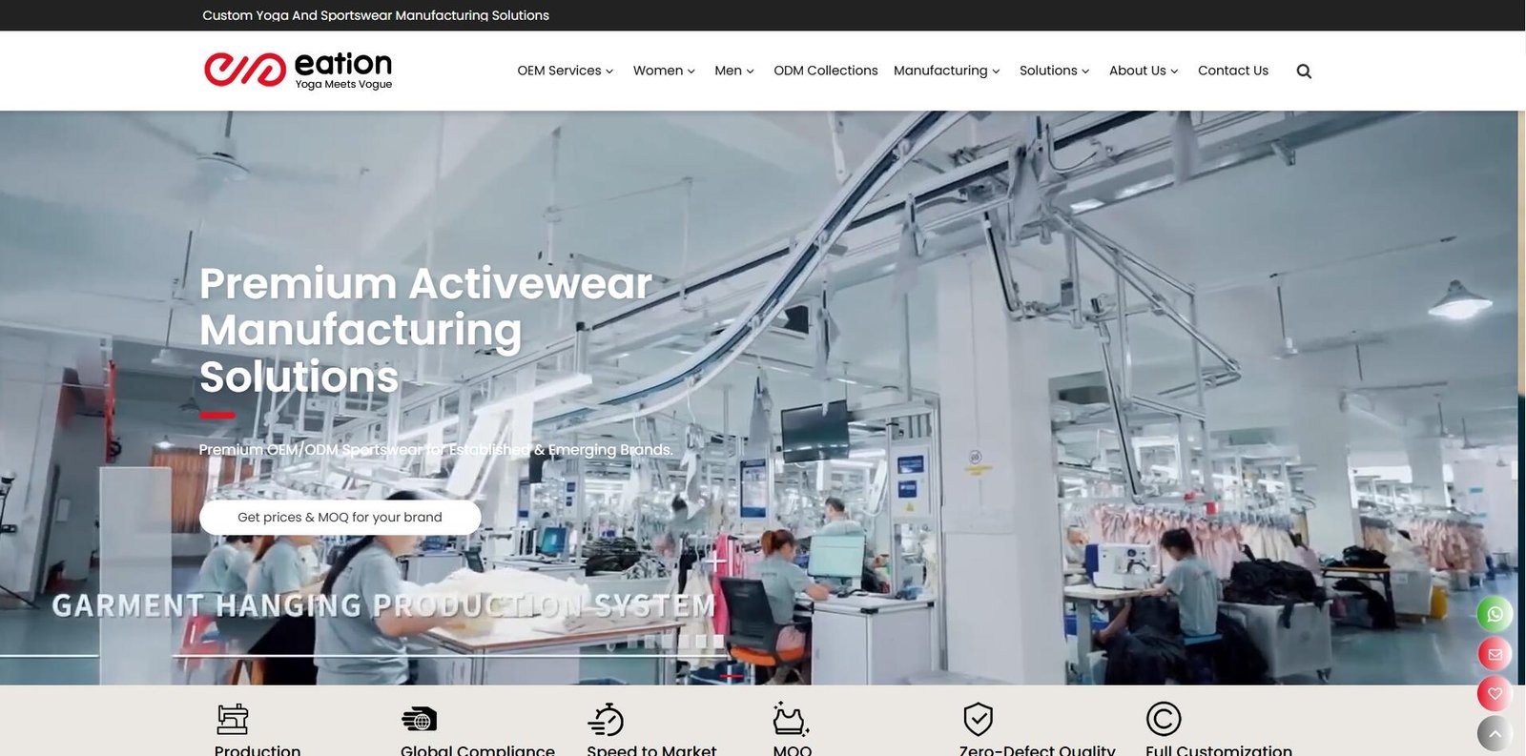Click the Global Compliance icon
Screen dimensions: 1526x756
pyautogui.click(x=419, y=720)
